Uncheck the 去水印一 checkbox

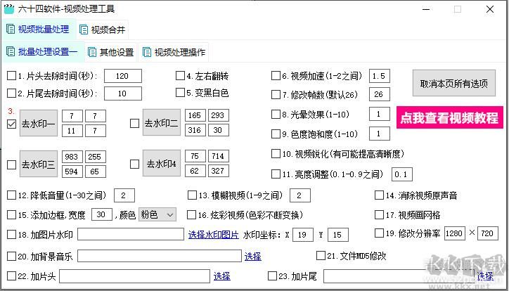(x=11, y=124)
